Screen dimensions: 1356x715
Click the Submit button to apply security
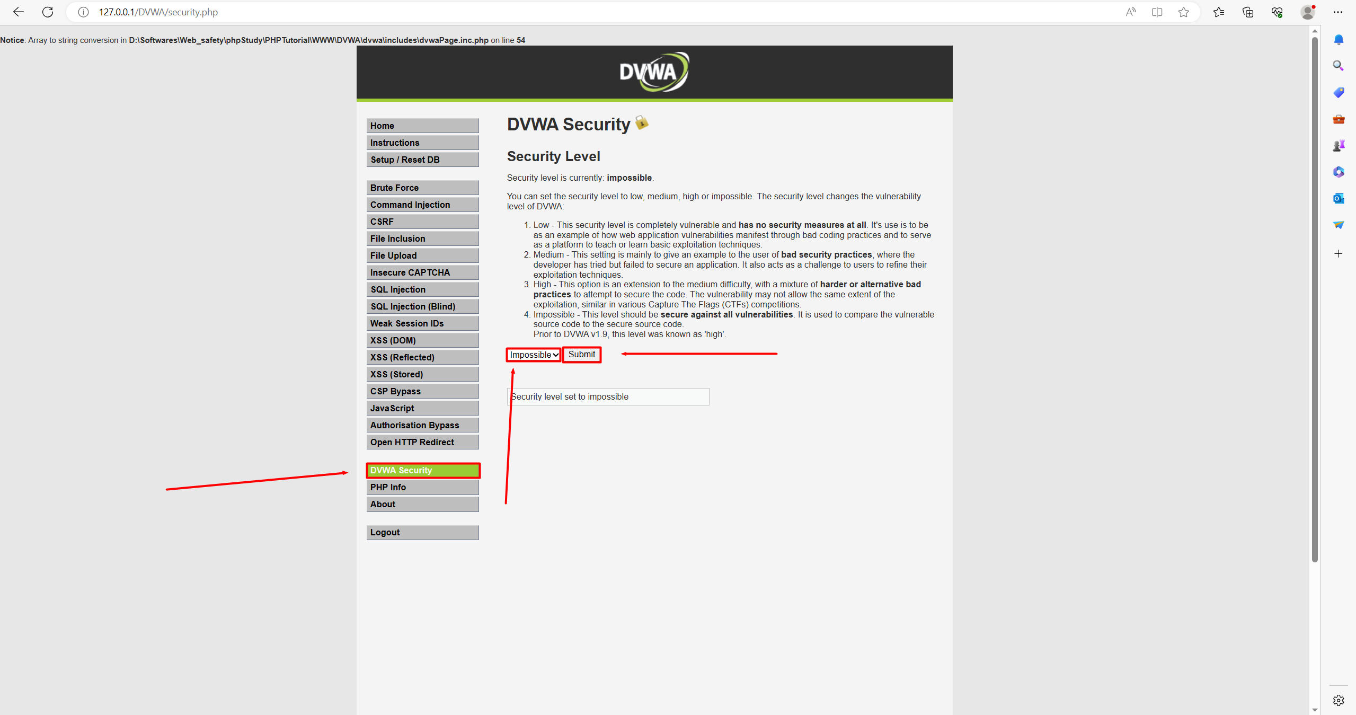tap(581, 354)
